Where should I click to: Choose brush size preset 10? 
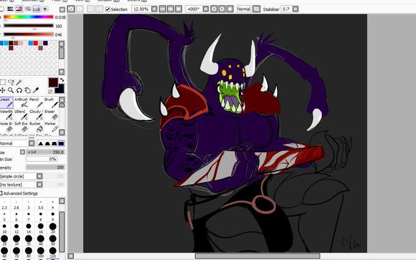[4, 228]
